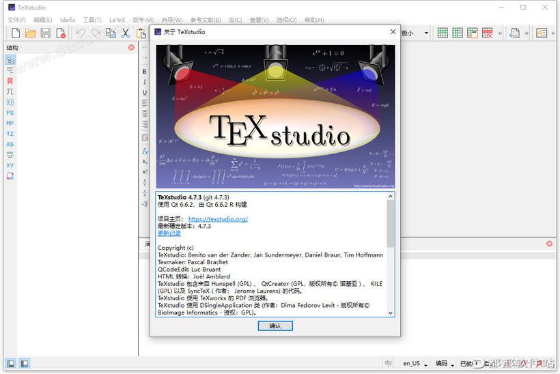560x374 pixels.
Task: Open the 编码 encoding dropdown in status bar
Action: pos(445,363)
